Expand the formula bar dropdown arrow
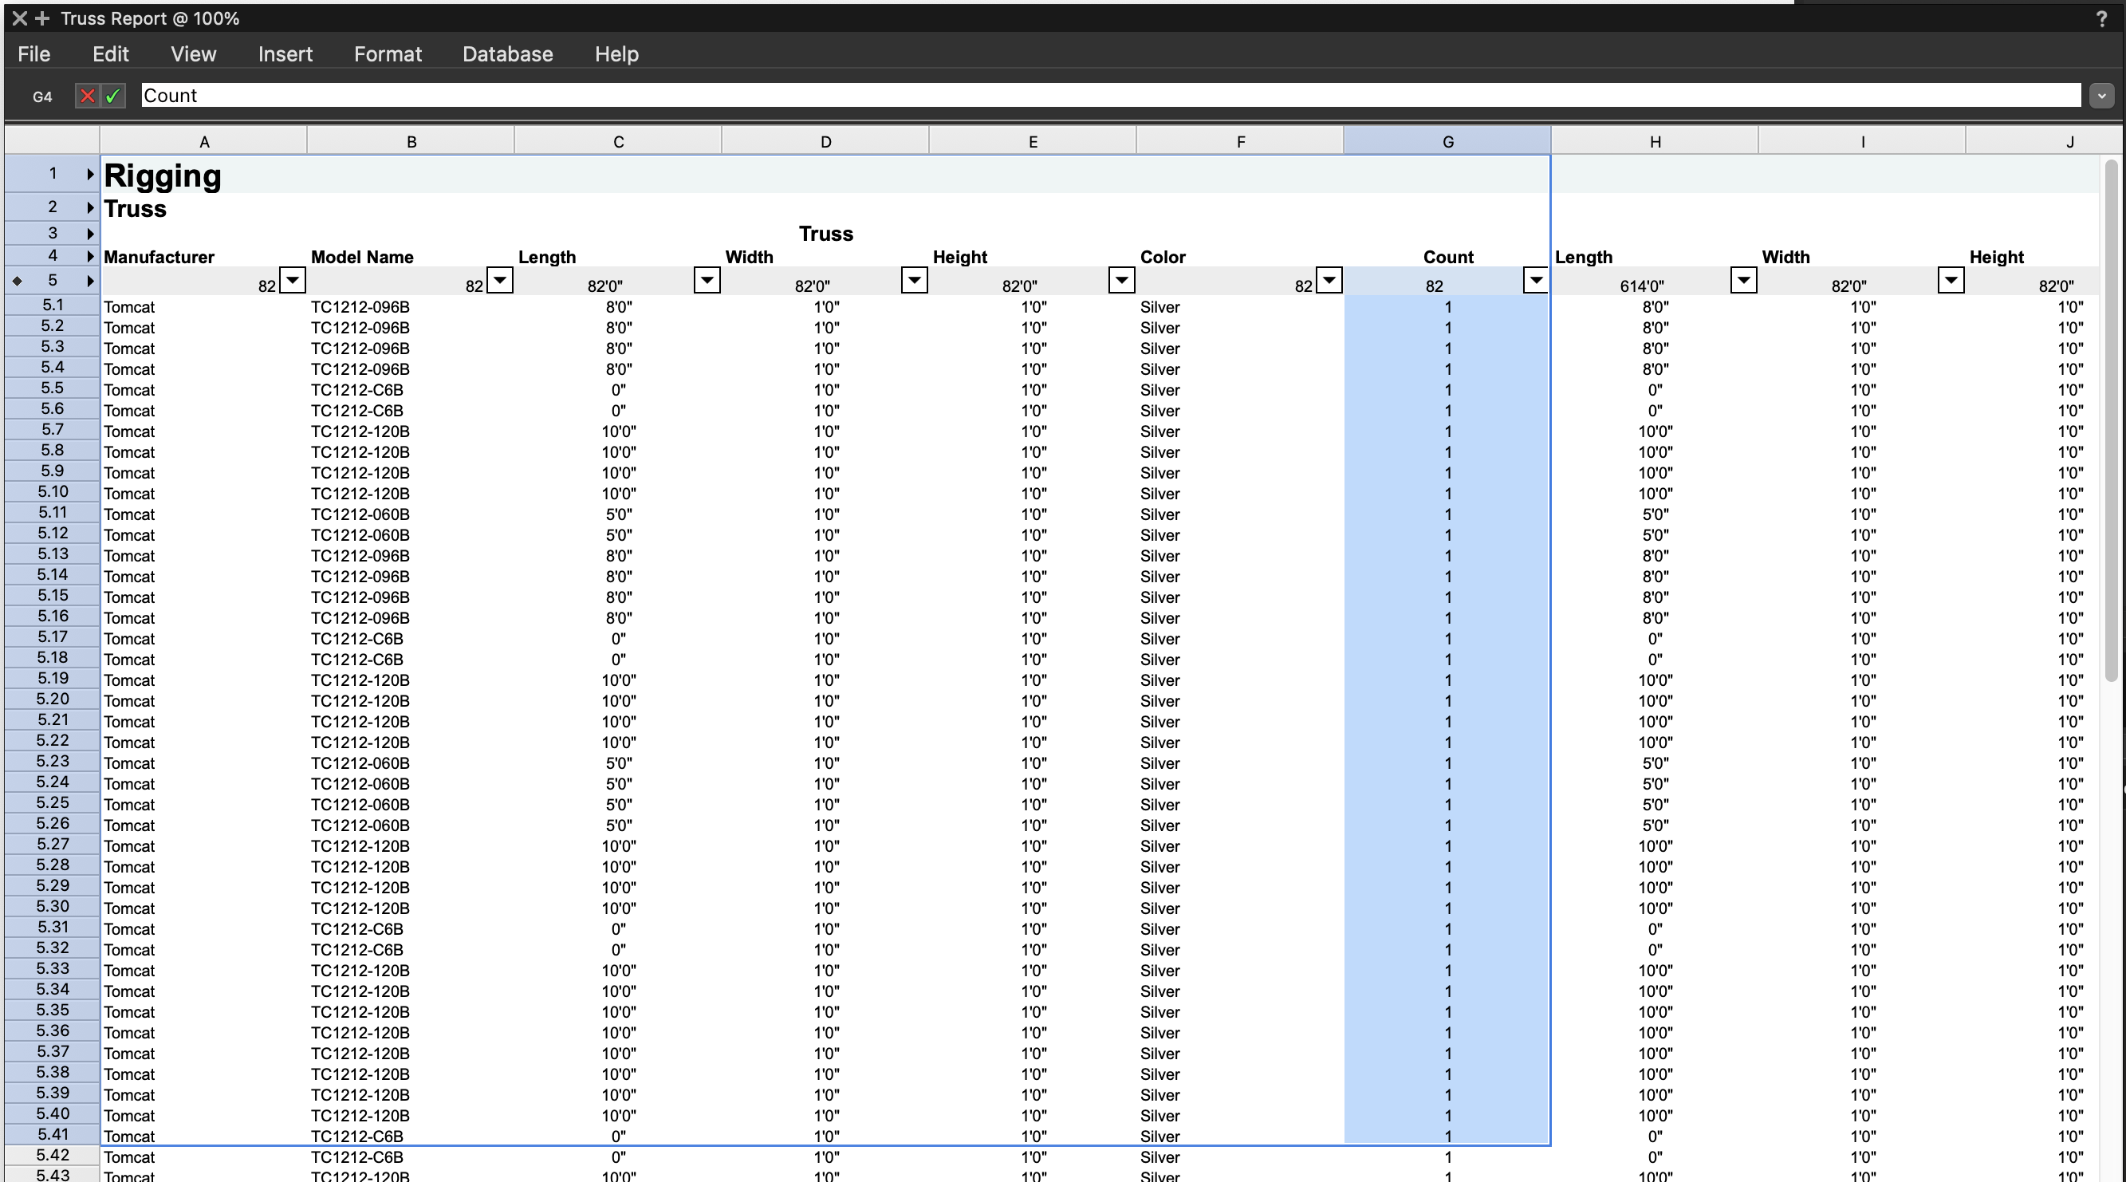 coord(2101,96)
